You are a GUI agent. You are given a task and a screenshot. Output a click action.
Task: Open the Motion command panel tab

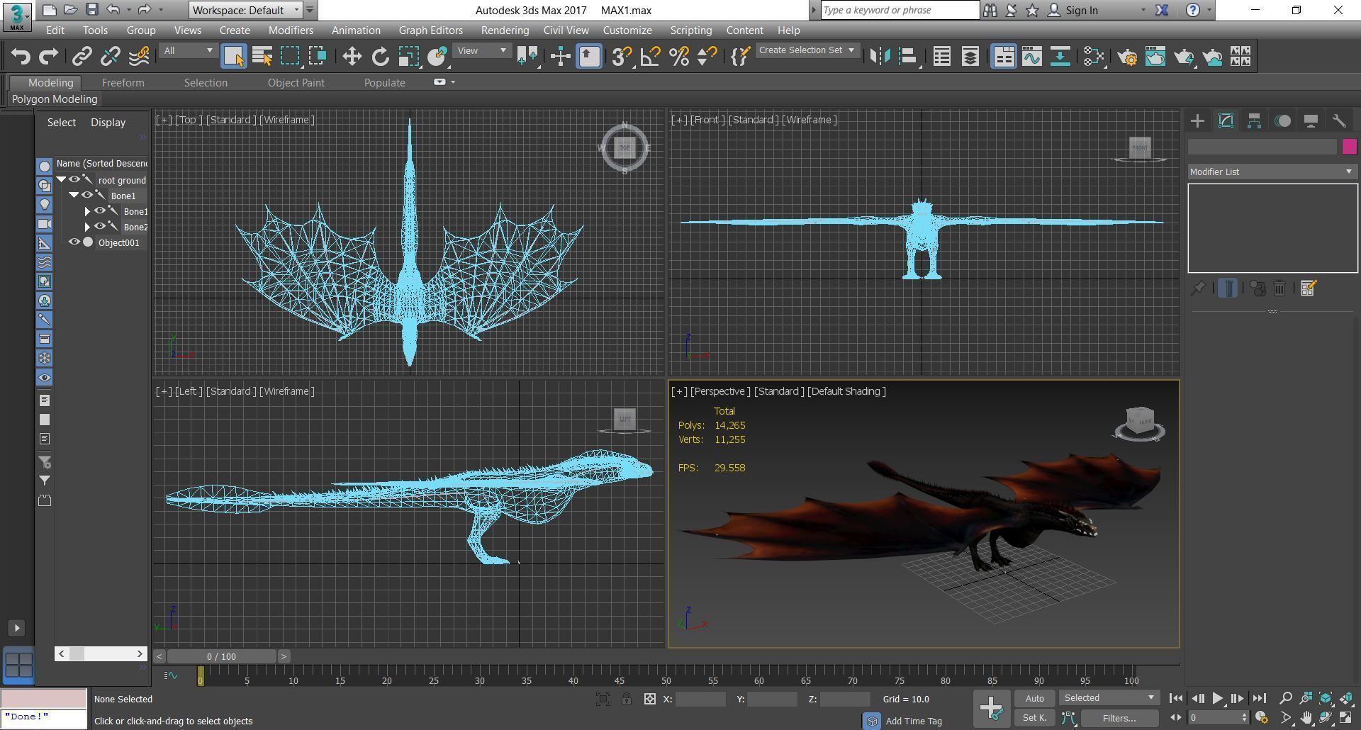tap(1282, 120)
